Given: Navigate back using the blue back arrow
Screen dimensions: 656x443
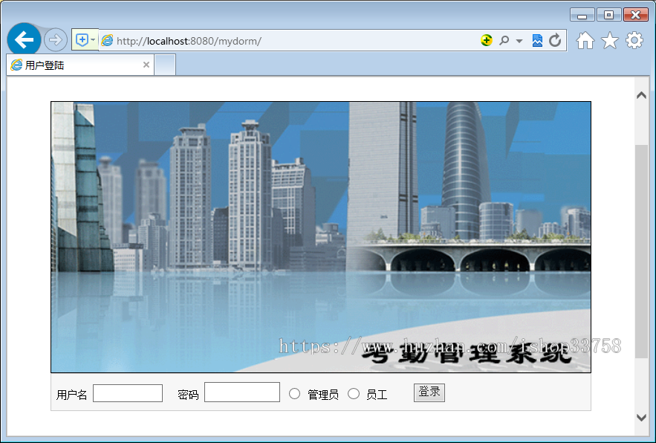Looking at the screenshot, I should 23,39.
